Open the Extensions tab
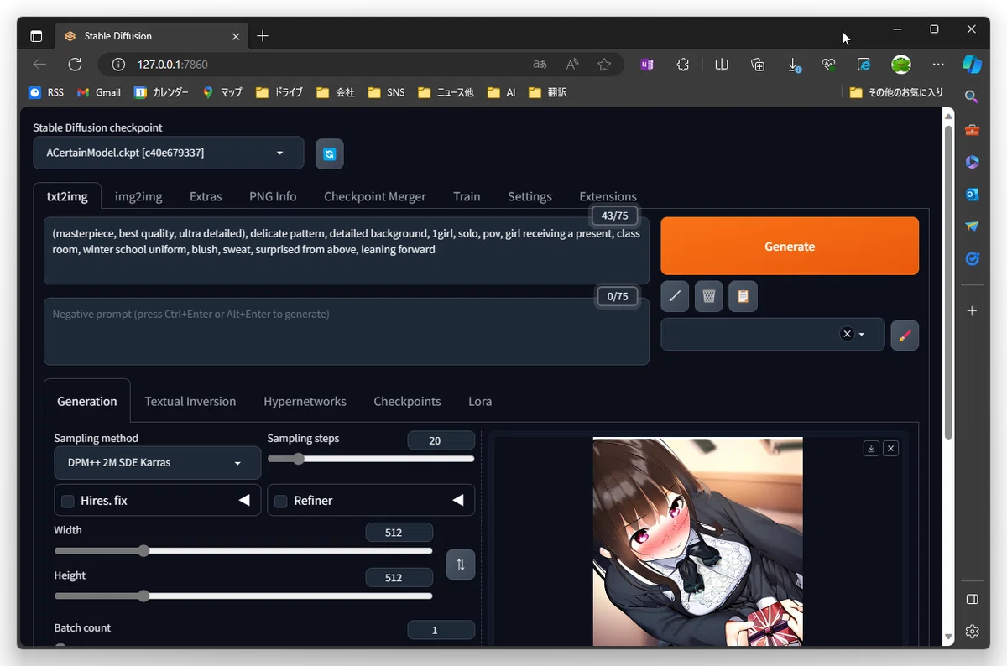The image size is (1007, 666). tap(608, 196)
